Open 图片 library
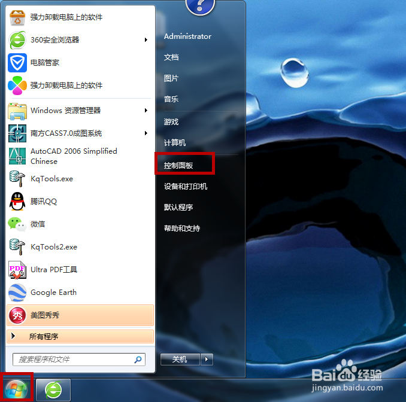Image resolution: width=406 pixels, height=402 pixels. tap(171, 78)
